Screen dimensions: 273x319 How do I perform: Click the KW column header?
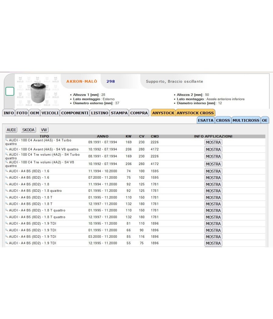pyautogui.click(x=129, y=136)
